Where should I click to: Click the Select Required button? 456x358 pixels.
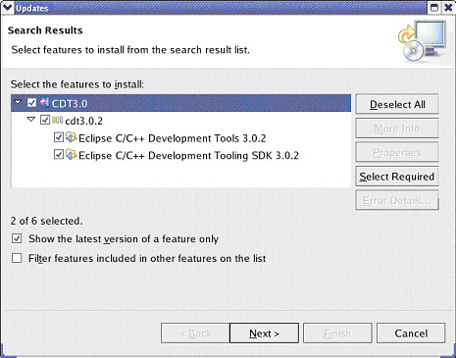(397, 177)
